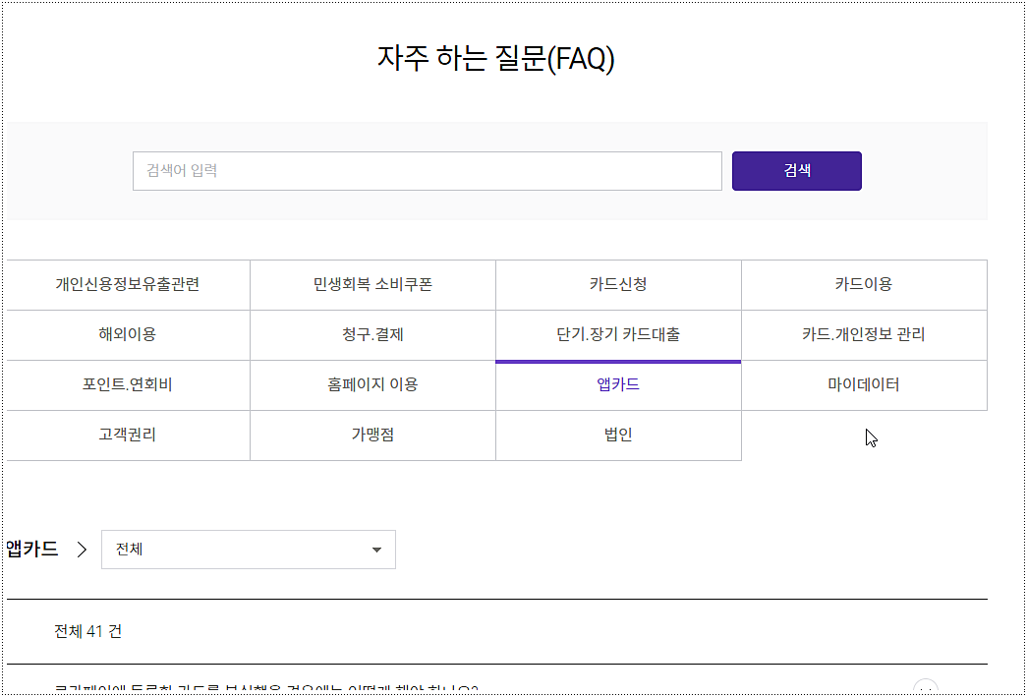Select the 민생회복 소비쿠폰 category tab

[372, 284]
